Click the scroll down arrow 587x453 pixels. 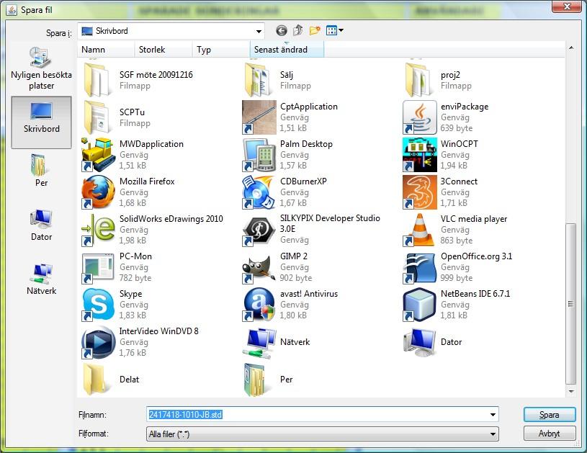pyautogui.click(x=571, y=392)
